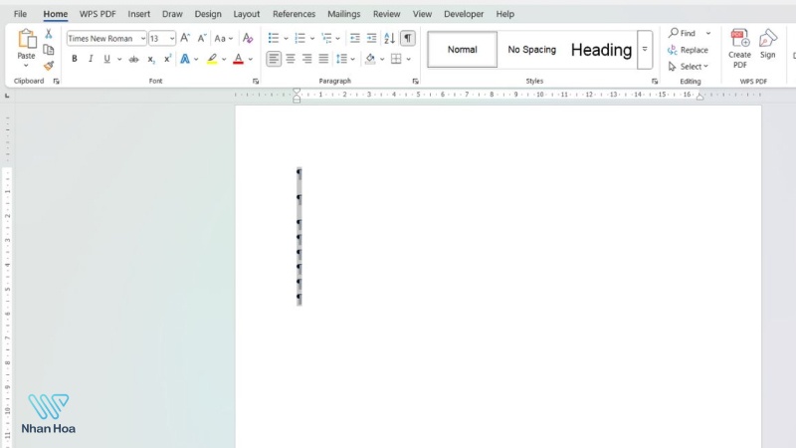
Task: Click the Paste clipboard icon
Action: tap(27, 40)
